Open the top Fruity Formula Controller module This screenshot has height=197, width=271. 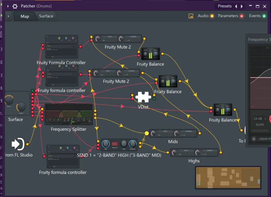pyautogui.click(x=61, y=47)
